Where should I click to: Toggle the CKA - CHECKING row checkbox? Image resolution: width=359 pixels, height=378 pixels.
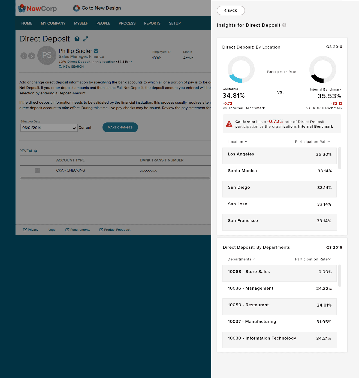click(x=37, y=170)
